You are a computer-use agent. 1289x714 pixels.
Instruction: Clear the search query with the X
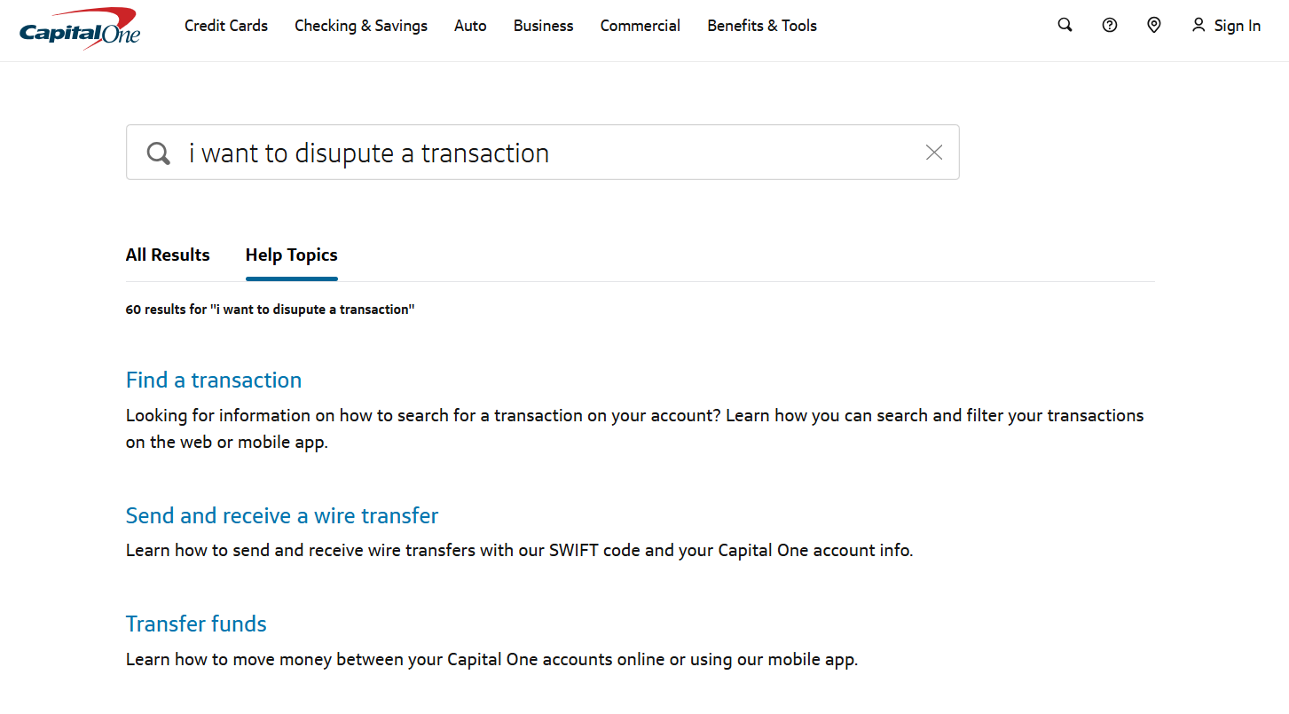934,153
